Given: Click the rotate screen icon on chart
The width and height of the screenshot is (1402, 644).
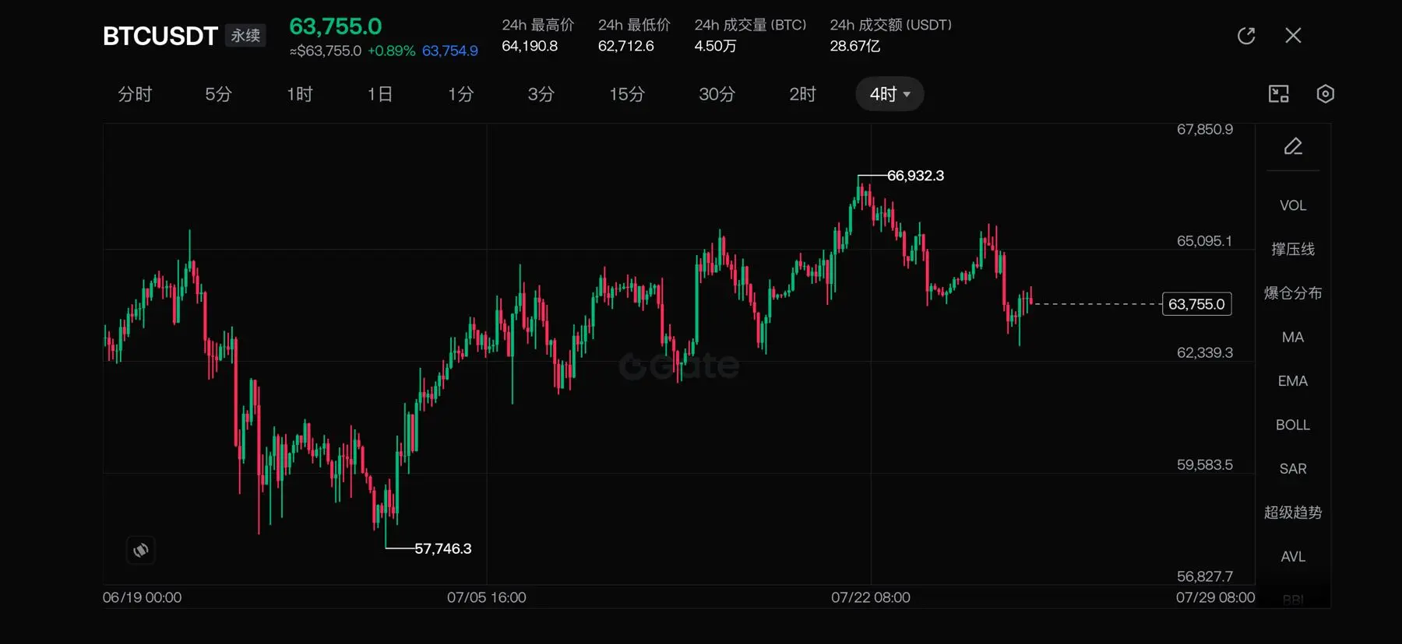Looking at the screenshot, I should 141,551.
